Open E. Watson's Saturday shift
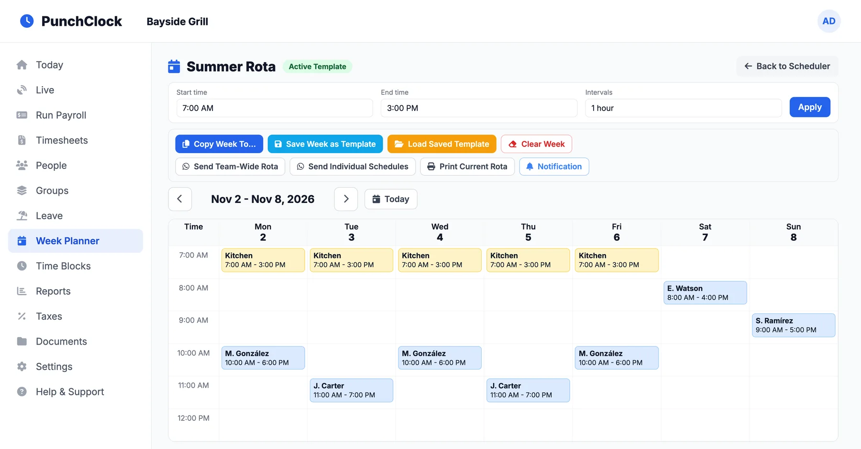 (705, 293)
